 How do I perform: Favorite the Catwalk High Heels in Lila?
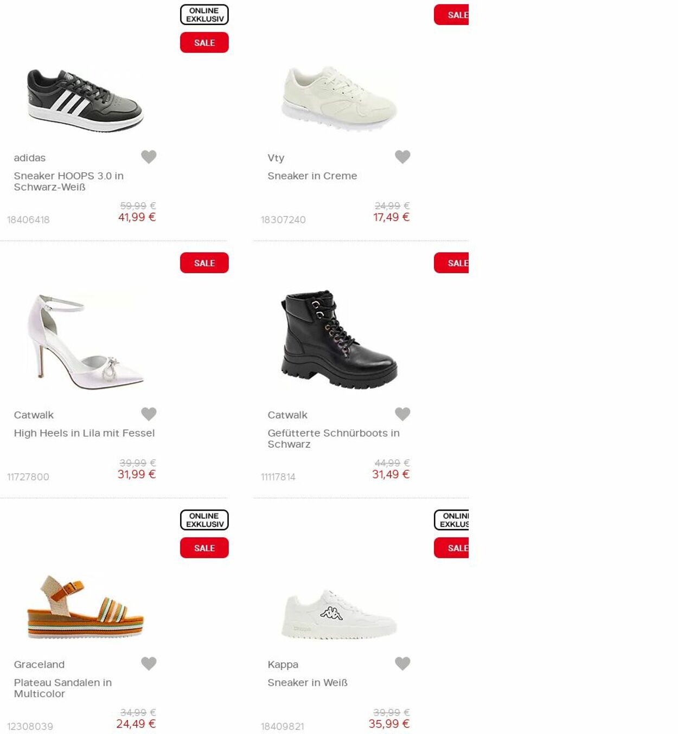(x=149, y=414)
